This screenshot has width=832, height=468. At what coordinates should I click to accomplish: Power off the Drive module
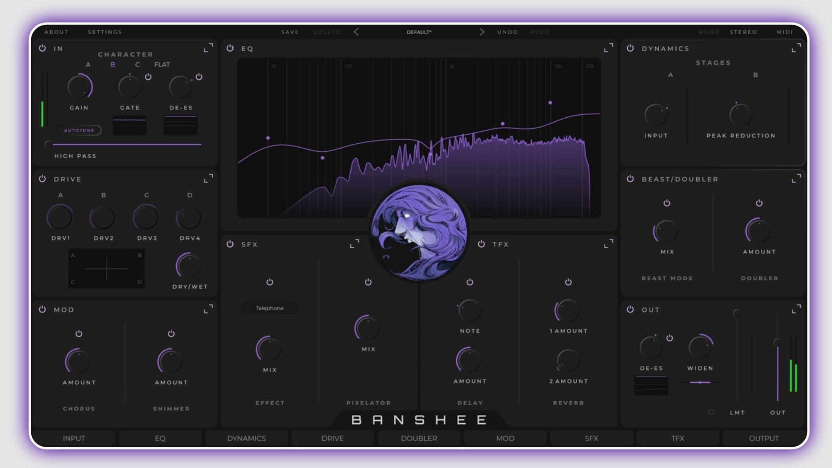pos(42,178)
